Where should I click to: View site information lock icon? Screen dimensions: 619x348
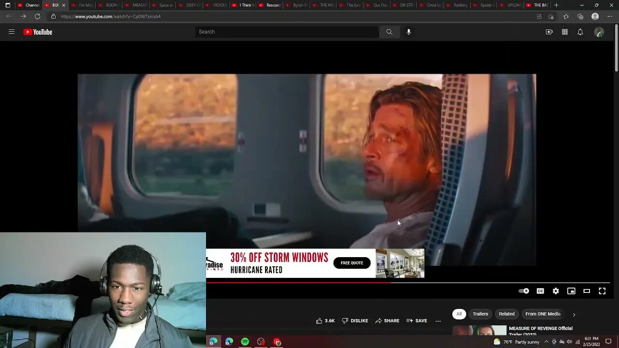53,16
